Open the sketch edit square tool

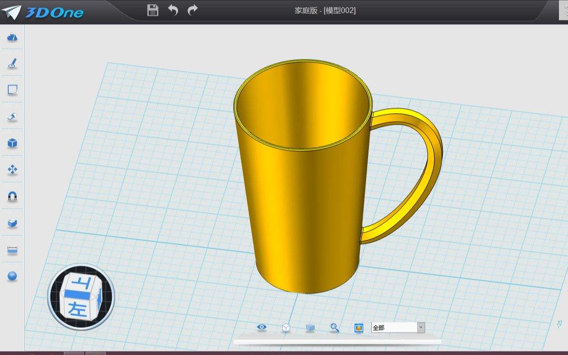point(12,90)
